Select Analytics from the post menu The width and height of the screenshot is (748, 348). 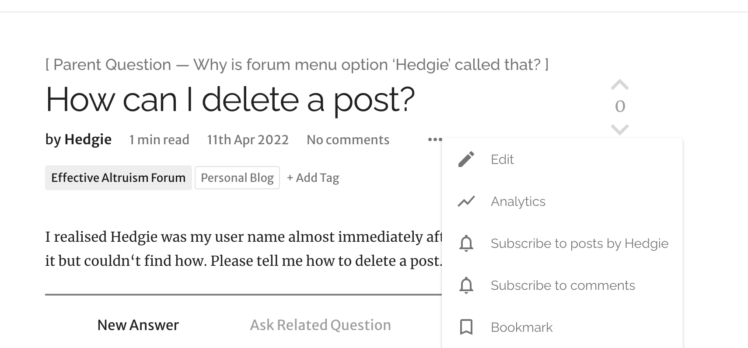tap(518, 202)
